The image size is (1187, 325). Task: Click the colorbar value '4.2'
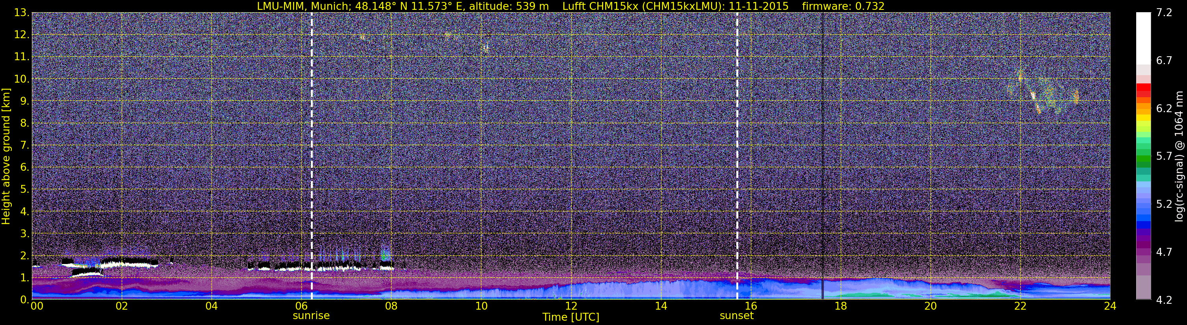1164,300
